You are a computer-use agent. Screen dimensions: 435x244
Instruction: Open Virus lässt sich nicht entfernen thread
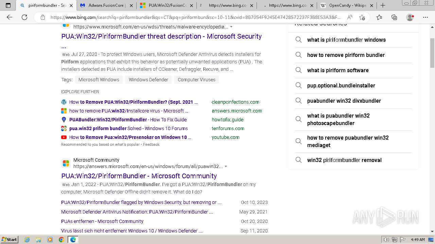(132, 231)
